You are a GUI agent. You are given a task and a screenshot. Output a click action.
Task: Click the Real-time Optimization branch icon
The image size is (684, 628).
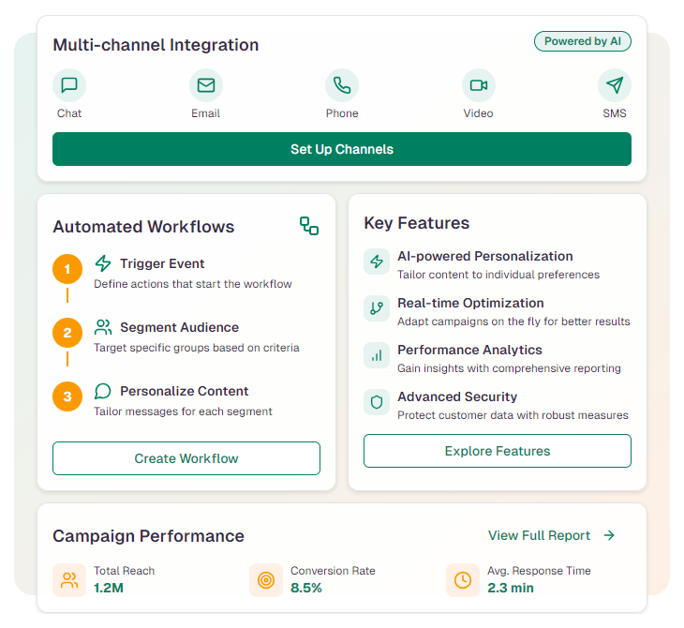377,308
